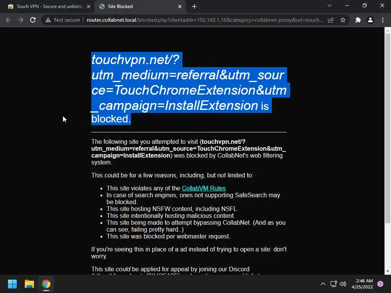The height and width of the screenshot is (293, 391).
Task: Go forward in browser history
Action: pos(21,20)
